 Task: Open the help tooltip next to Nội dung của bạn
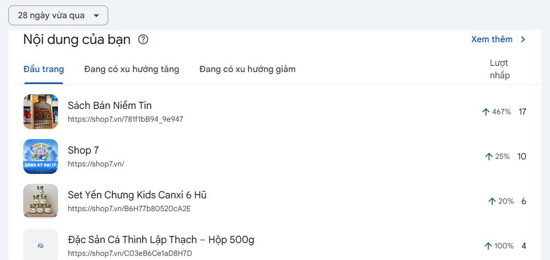pos(143,39)
